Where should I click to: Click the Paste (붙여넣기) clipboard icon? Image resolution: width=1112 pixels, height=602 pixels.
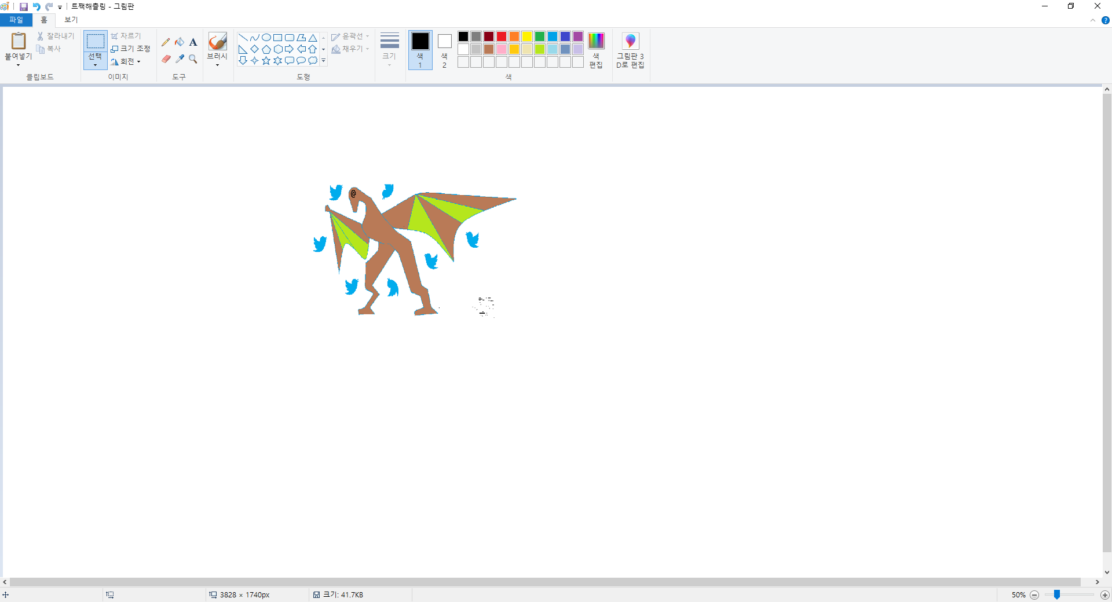click(x=19, y=41)
